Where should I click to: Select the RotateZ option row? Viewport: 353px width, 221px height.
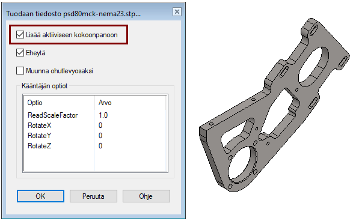[x=95, y=146]
